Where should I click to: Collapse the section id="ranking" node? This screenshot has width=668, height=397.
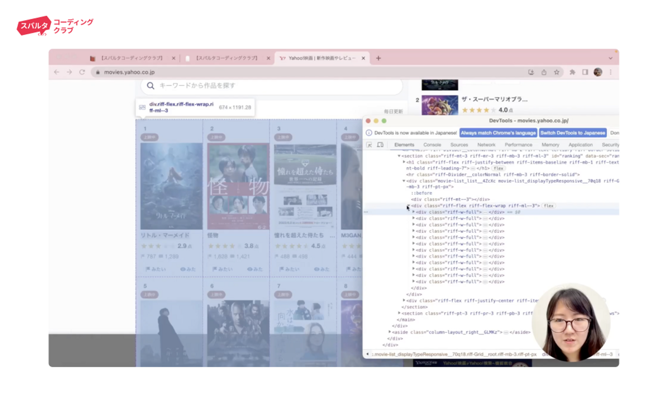coord(399,156)
